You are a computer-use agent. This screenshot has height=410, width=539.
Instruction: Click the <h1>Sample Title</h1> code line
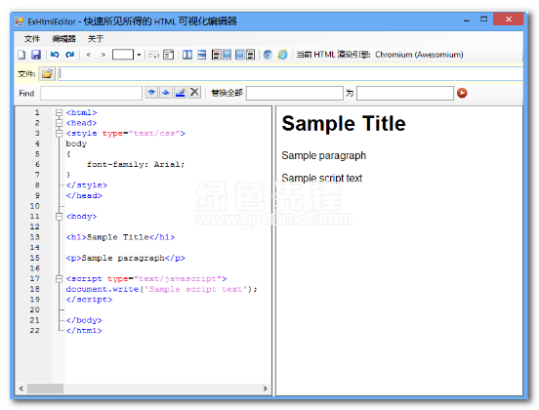(x=120, y=237)
